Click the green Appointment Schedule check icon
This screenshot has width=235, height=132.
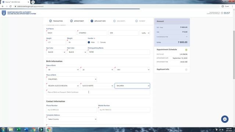pyautogui.click(x=186, y=50)
